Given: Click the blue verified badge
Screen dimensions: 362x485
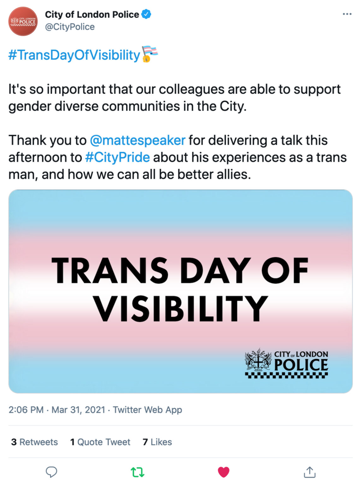Looking at the screenshot, I should [x=146, y=14].
